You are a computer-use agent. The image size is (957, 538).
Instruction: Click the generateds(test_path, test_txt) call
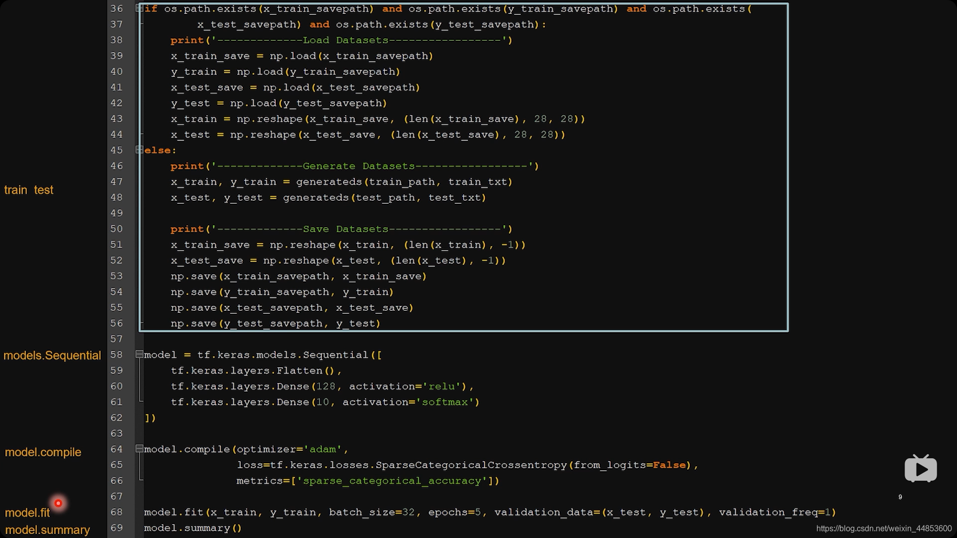(x=384, y=197)
